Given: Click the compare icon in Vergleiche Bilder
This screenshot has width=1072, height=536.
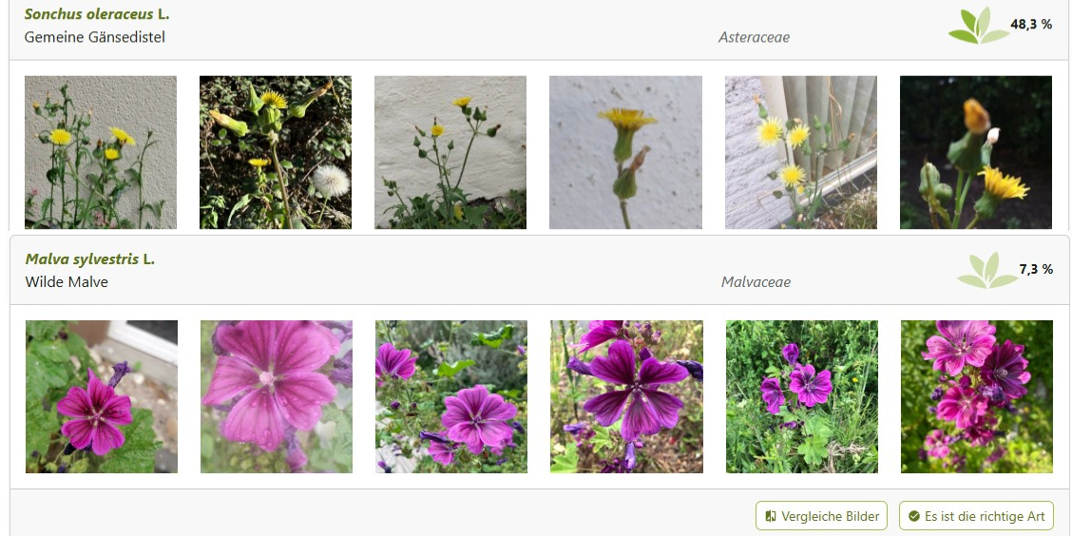Looking at the screenshot, I should point(771,516).
